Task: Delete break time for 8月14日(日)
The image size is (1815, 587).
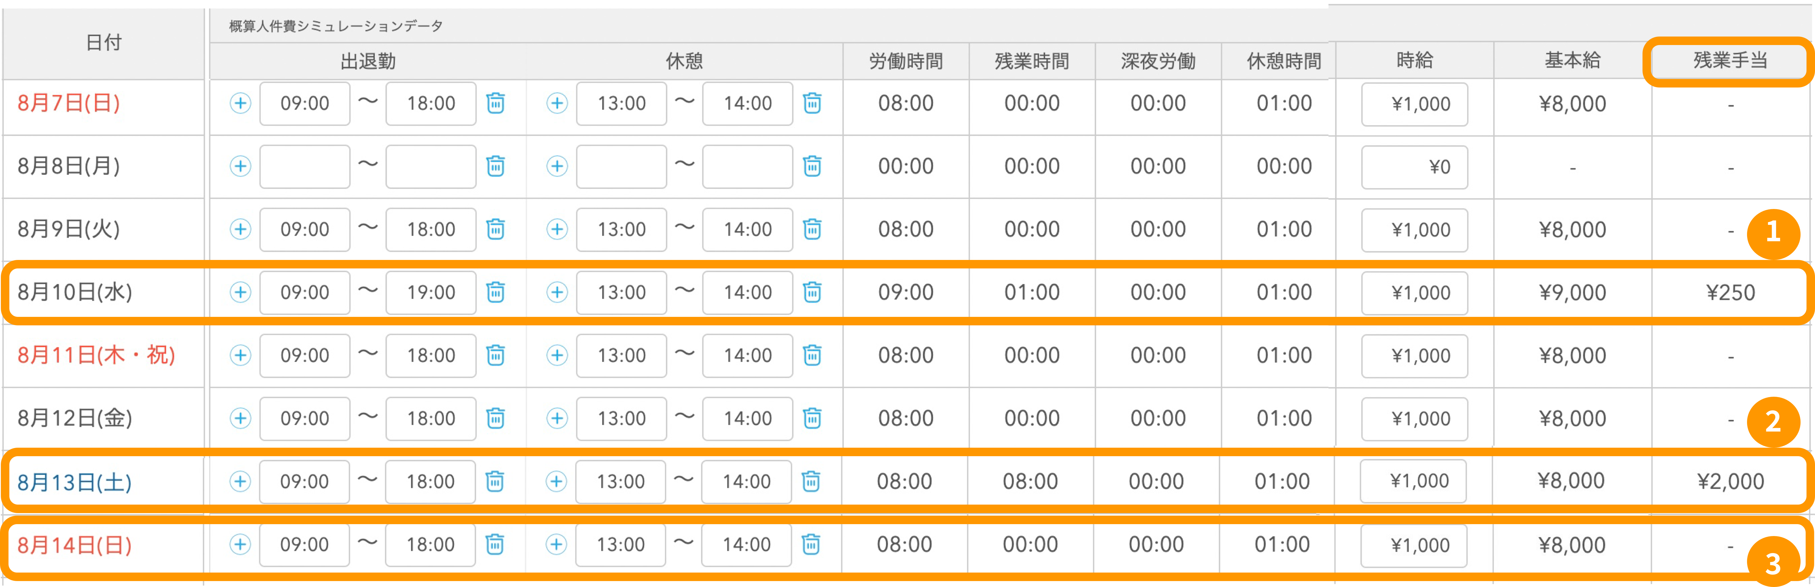Action: (x=811, y=545)
